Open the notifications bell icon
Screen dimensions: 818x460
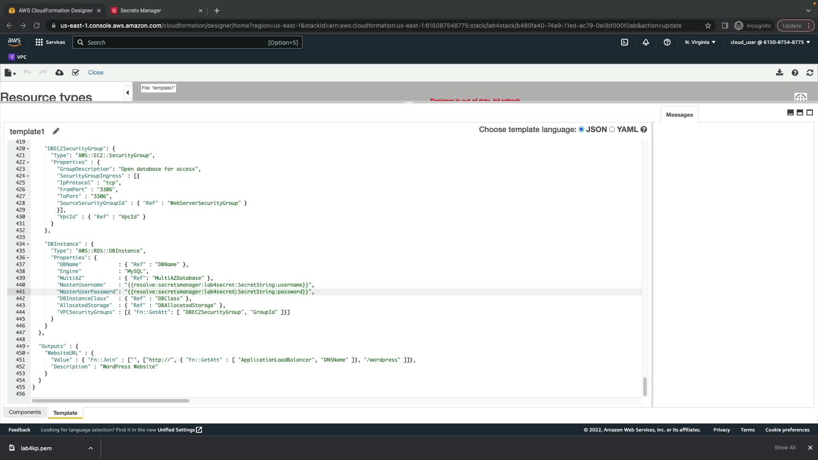pos(646,42)
